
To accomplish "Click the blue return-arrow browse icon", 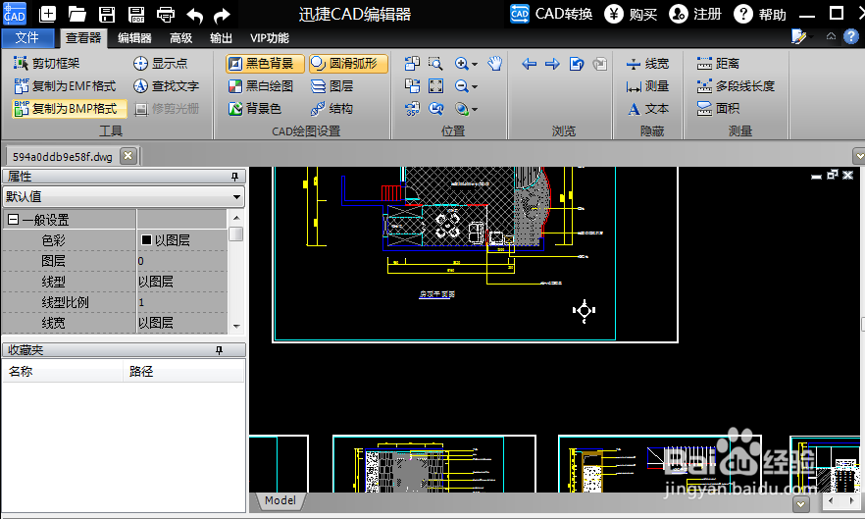I will coord(577,64).
